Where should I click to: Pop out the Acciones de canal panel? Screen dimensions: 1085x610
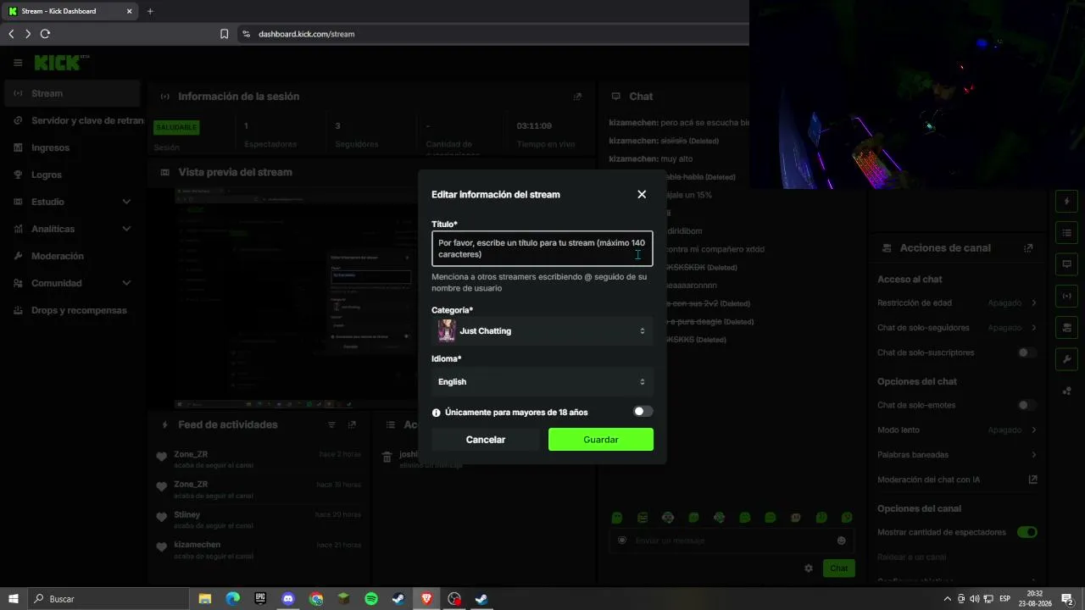pyautogui.click(x=1028, y=248)
